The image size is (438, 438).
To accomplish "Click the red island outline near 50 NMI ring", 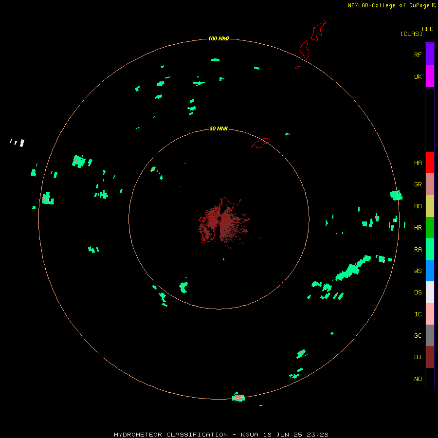I will (261, 143).
